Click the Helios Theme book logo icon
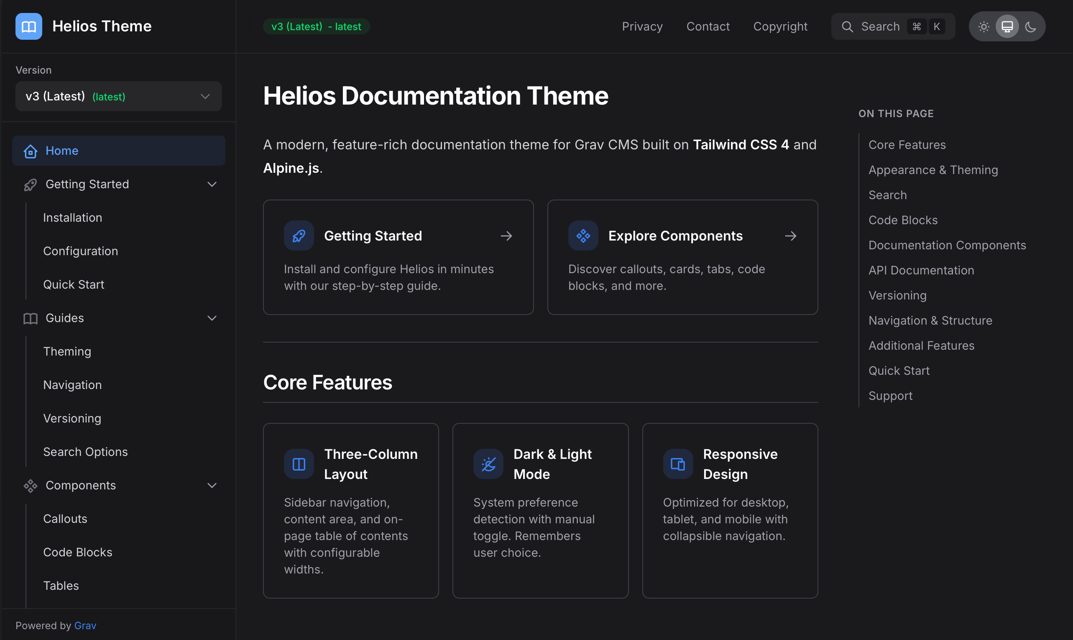Image resolution: width=1073 pixels, height=640 pixels. tap(28, 26)
